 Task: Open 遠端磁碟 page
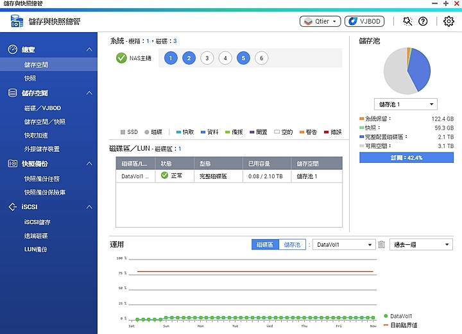[x=36, y=236]
